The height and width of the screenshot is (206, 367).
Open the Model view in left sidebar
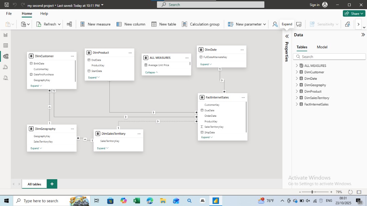coord(6,56)
